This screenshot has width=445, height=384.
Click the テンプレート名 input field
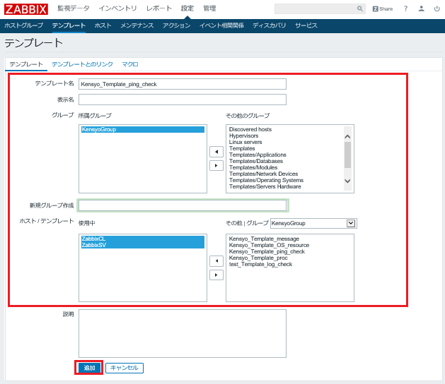[x=182, y=83]
